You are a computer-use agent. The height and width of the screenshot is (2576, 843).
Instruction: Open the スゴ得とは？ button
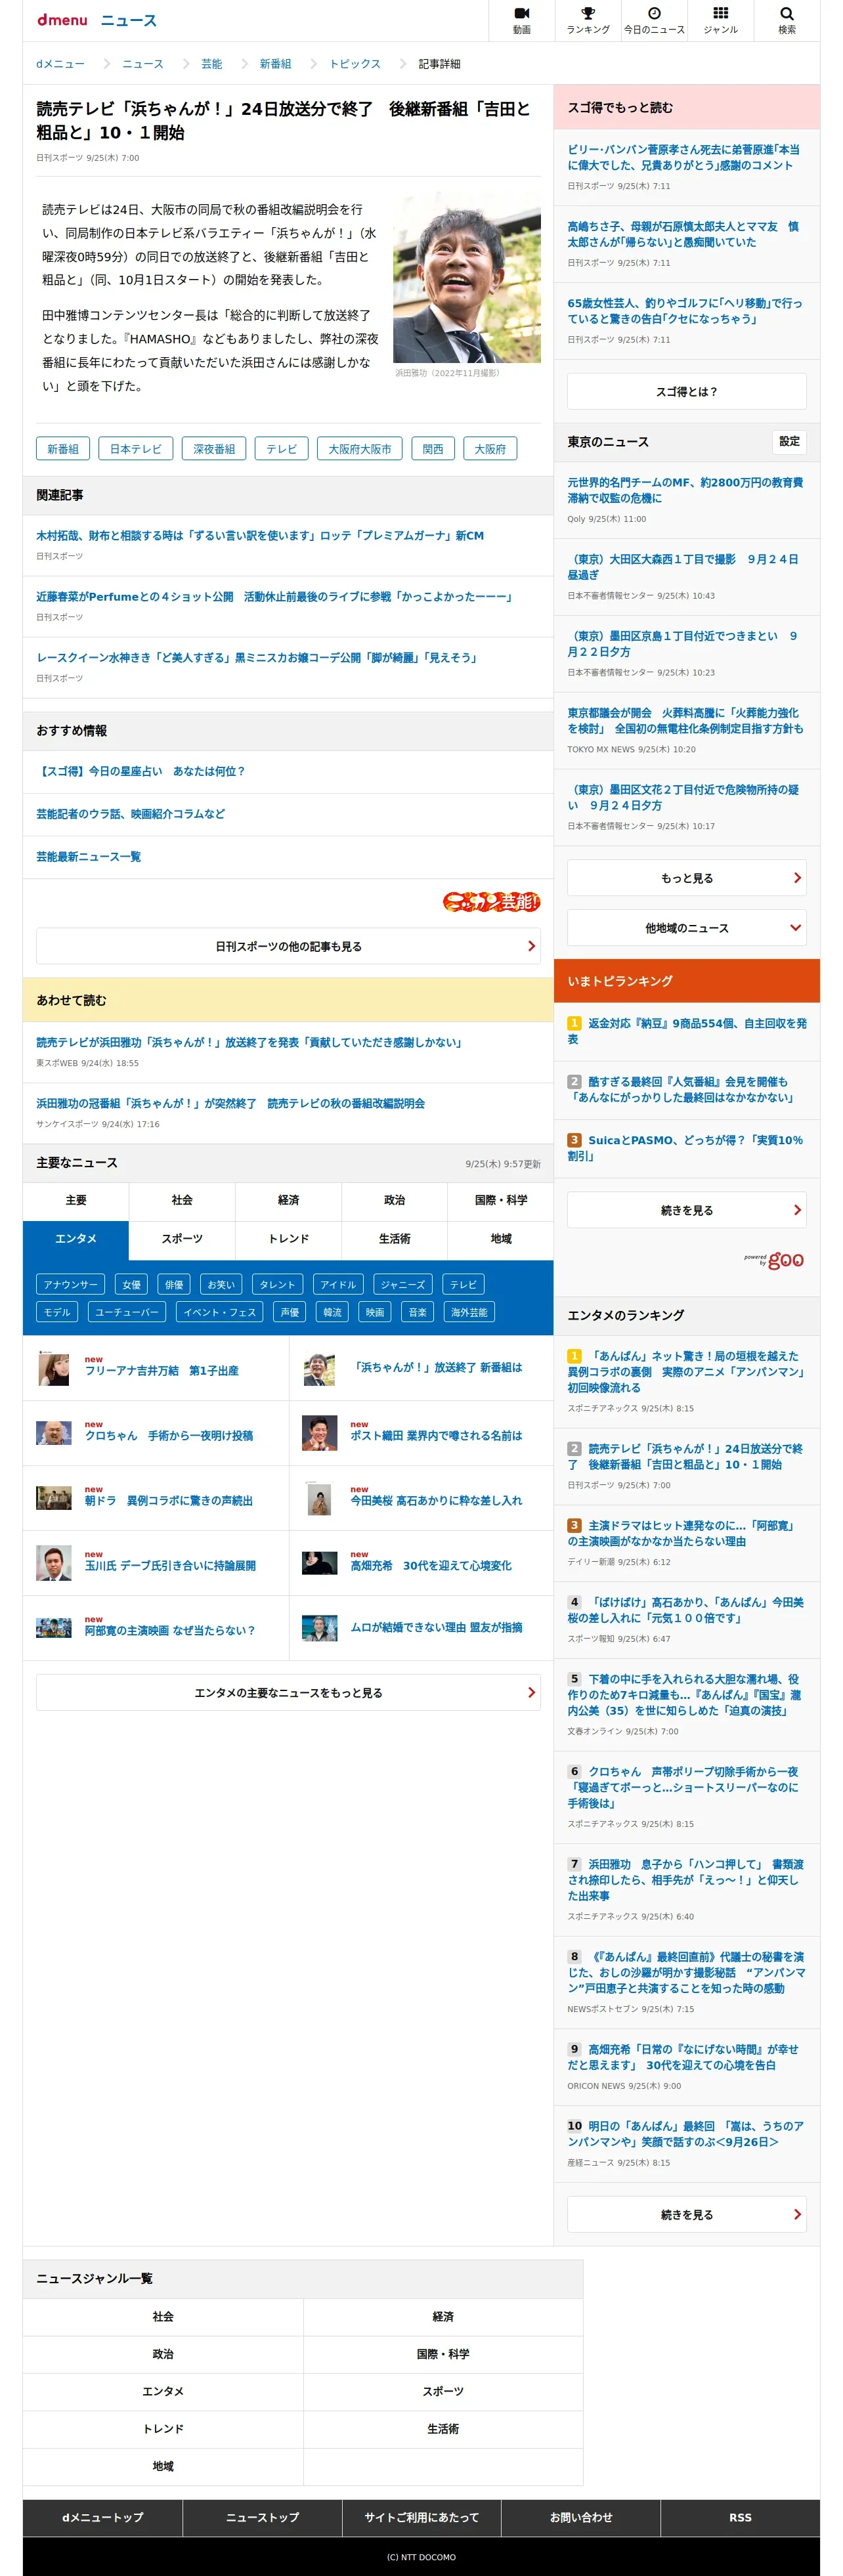pyautogui.click(x=686, y=391)
